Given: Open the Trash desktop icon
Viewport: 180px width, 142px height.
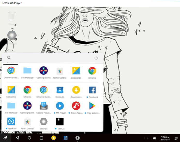Looking at the screenshot, I should pyautogui.click(x=12, y=18).
